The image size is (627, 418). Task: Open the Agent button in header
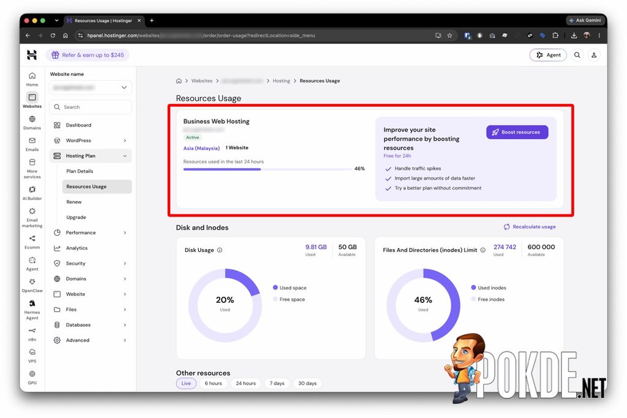pos(548,55)
